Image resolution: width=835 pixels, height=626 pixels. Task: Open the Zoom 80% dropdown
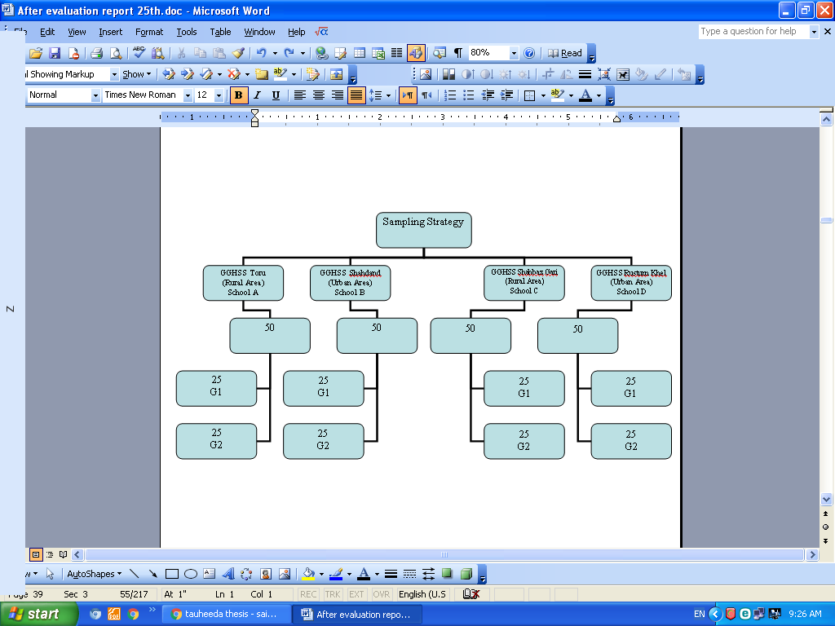click(x=514, y=53)
